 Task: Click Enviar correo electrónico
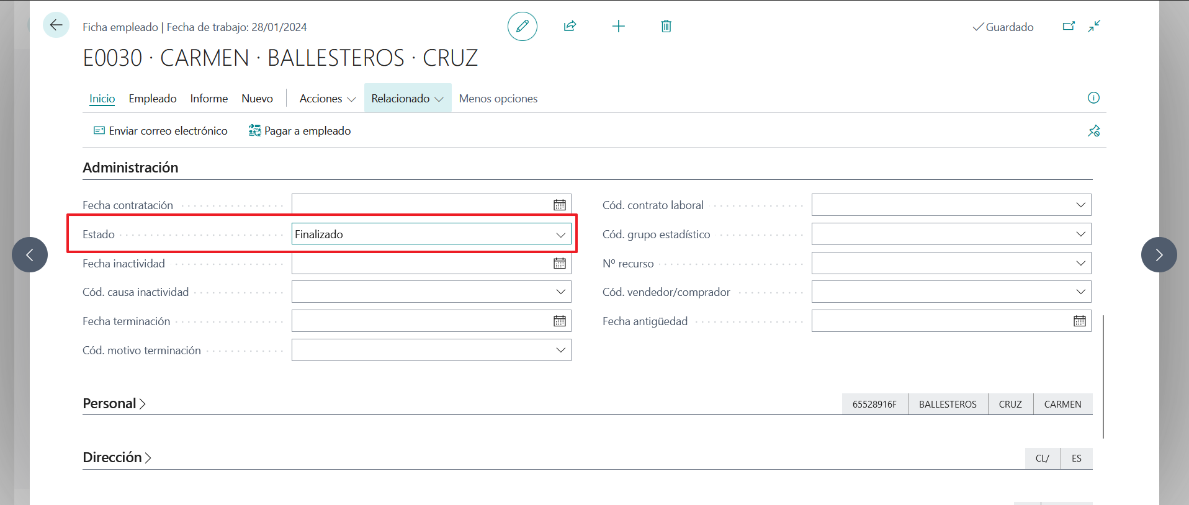click(x=161, y=131)
